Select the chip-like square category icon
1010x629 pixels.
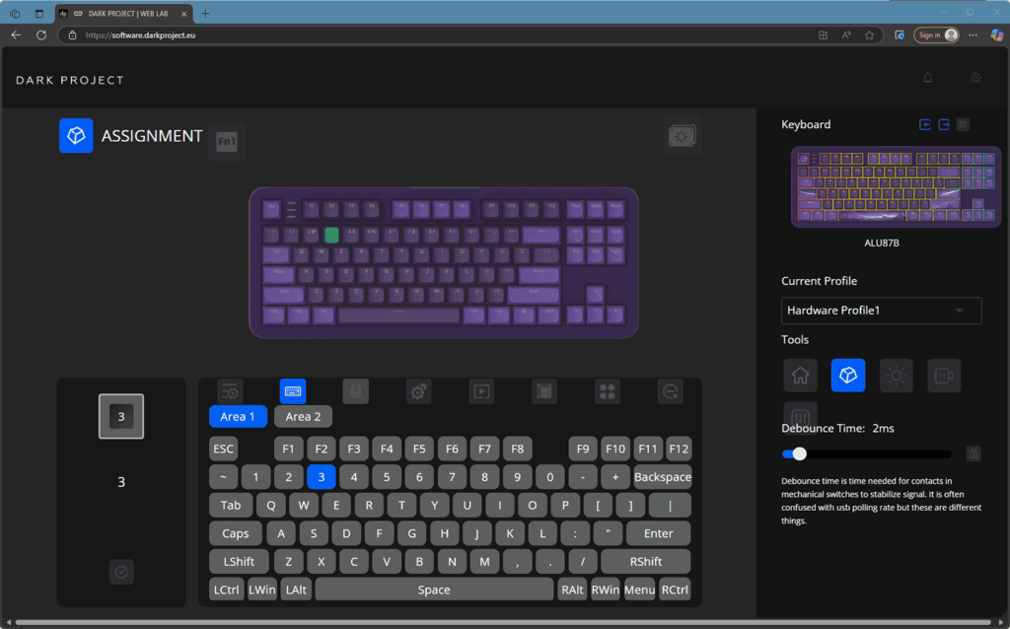tap(544, 391)
